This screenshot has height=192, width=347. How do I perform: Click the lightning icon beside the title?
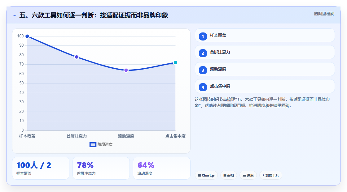point(15,15)
